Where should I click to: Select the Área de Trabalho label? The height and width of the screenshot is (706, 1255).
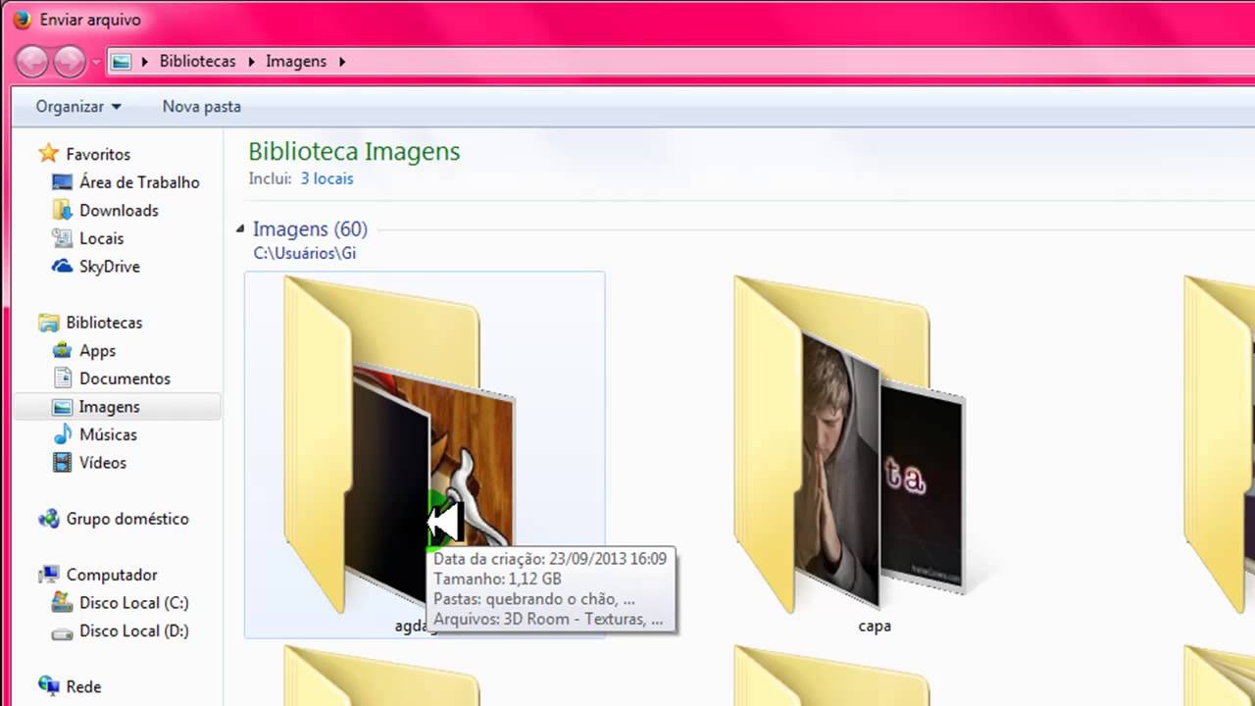[x=139, y=182]
